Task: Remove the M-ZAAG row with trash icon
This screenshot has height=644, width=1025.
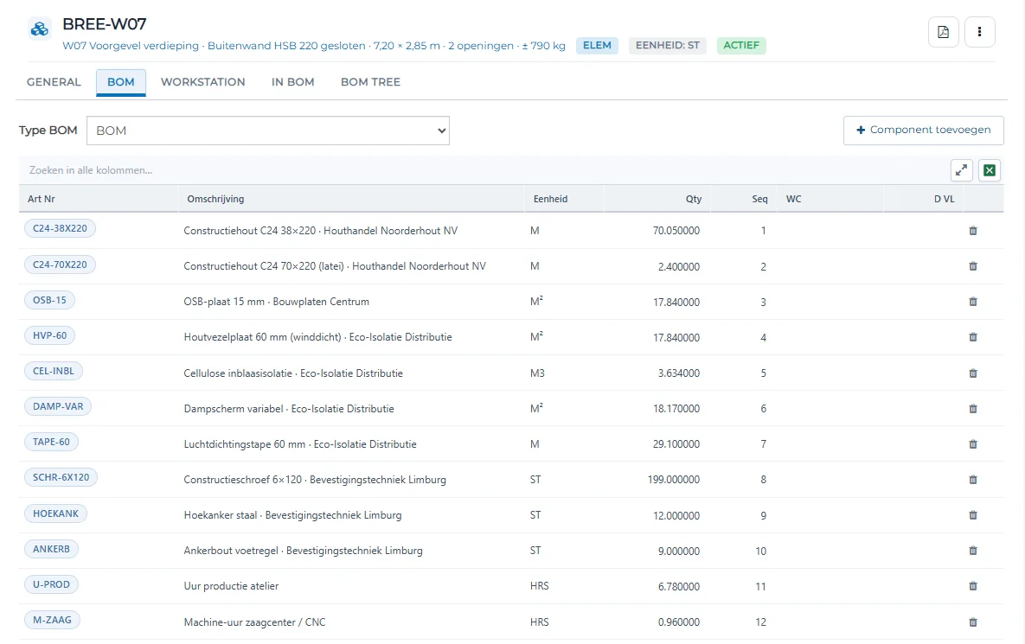Action: (973, 622)
